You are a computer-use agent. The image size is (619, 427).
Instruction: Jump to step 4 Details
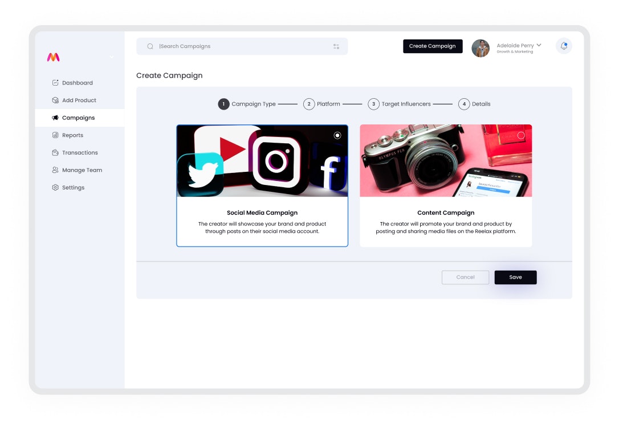point(475,104)
